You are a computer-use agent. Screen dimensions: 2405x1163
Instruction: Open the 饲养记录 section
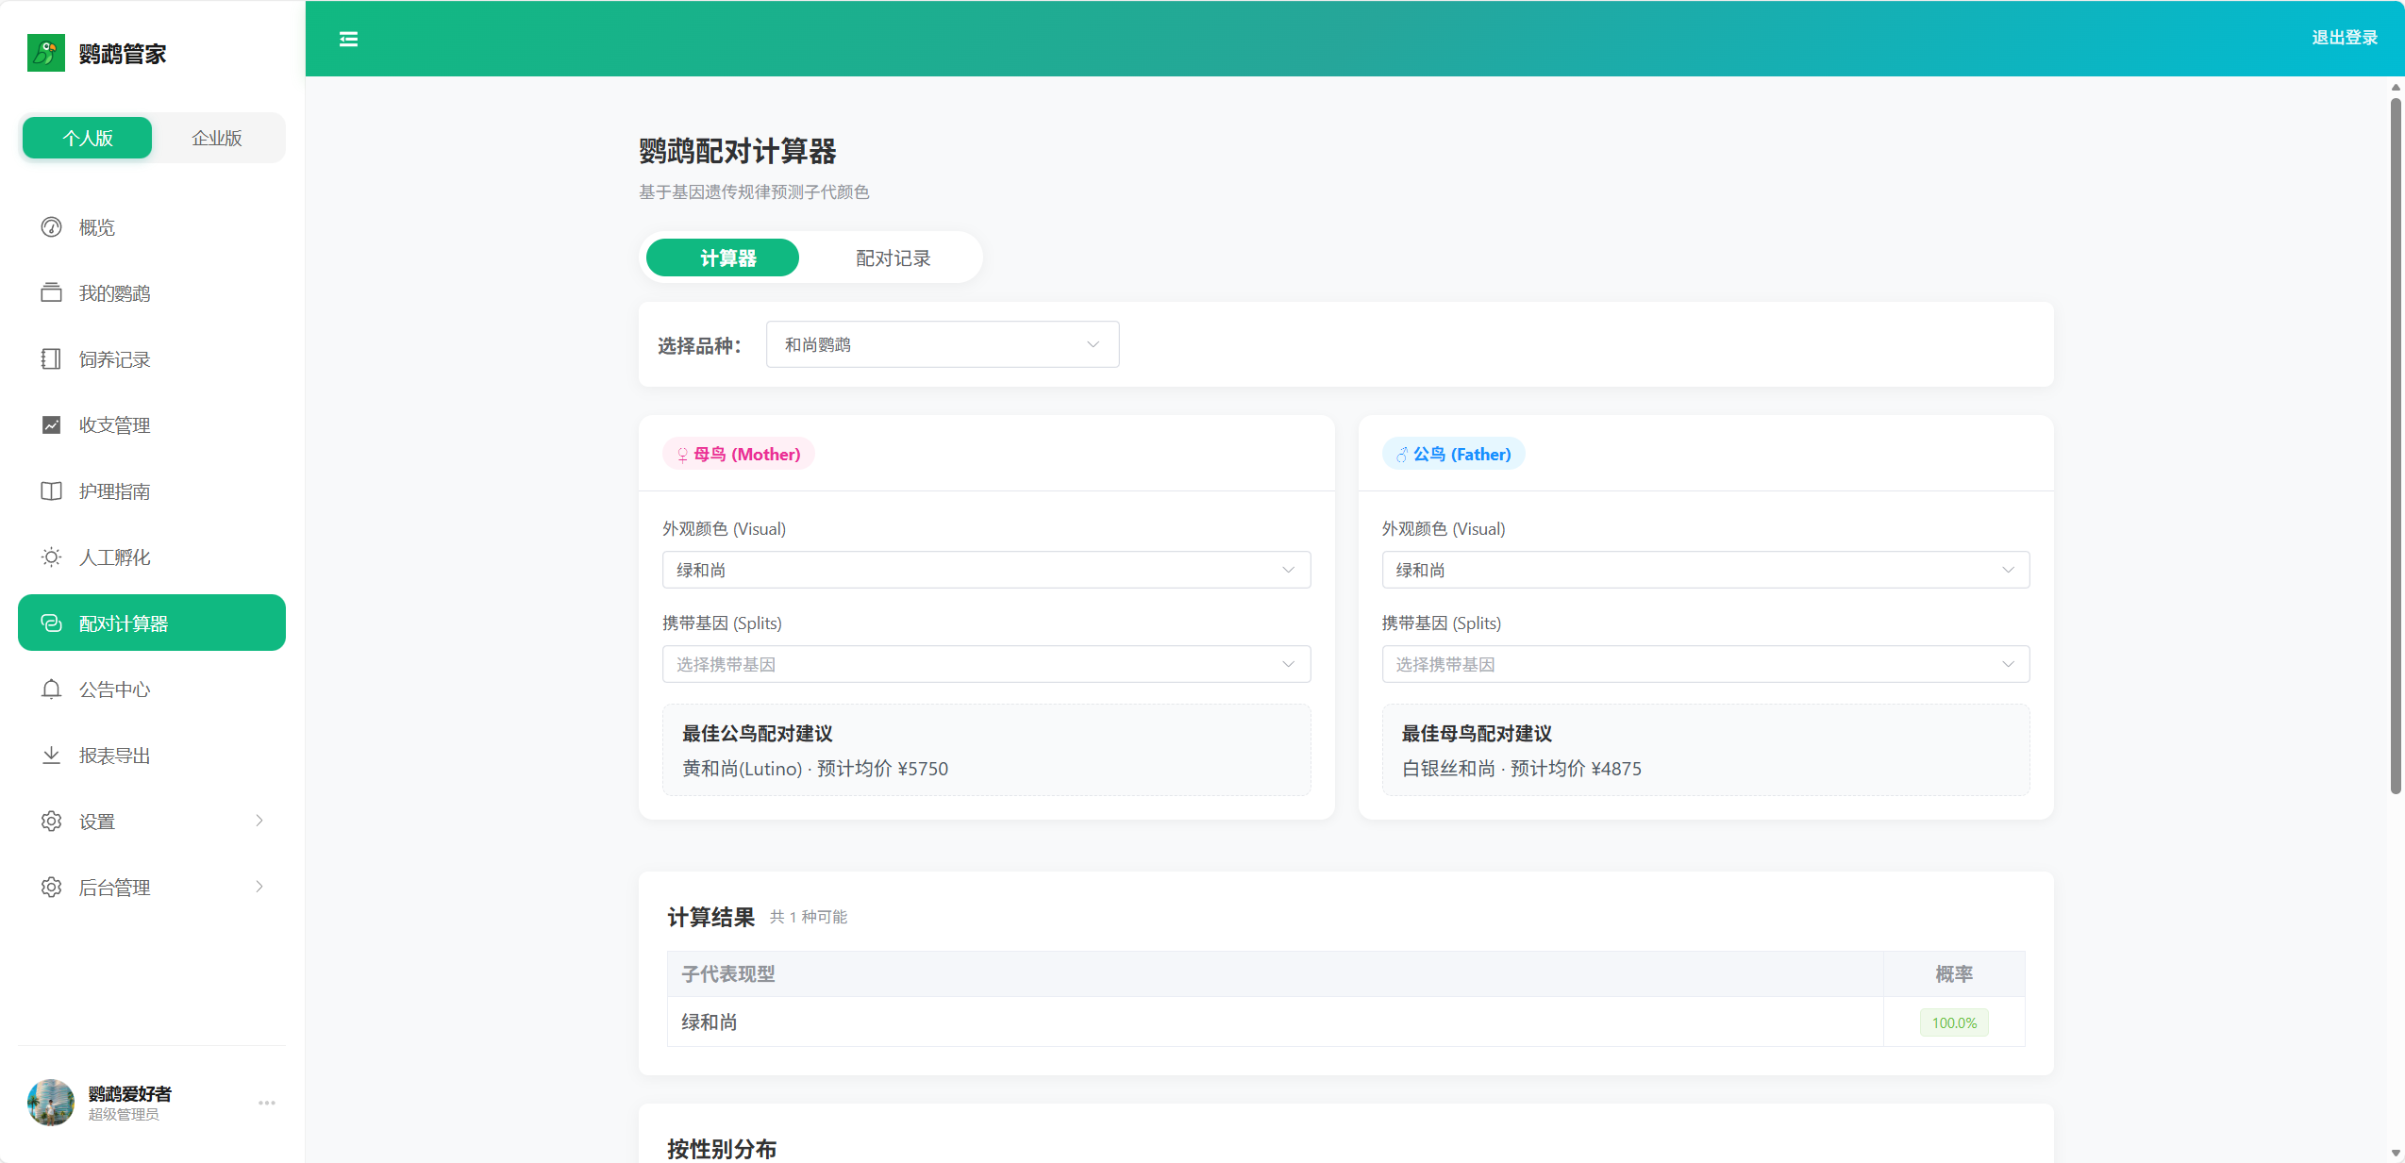click(x=114, y=358)
